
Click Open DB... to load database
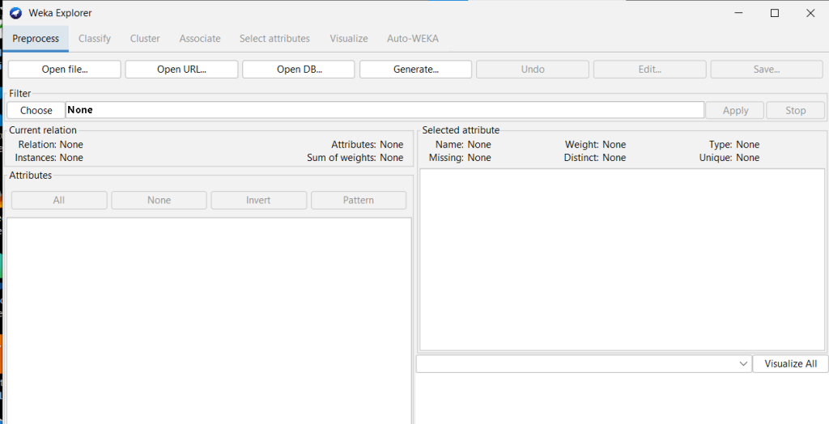299,70
